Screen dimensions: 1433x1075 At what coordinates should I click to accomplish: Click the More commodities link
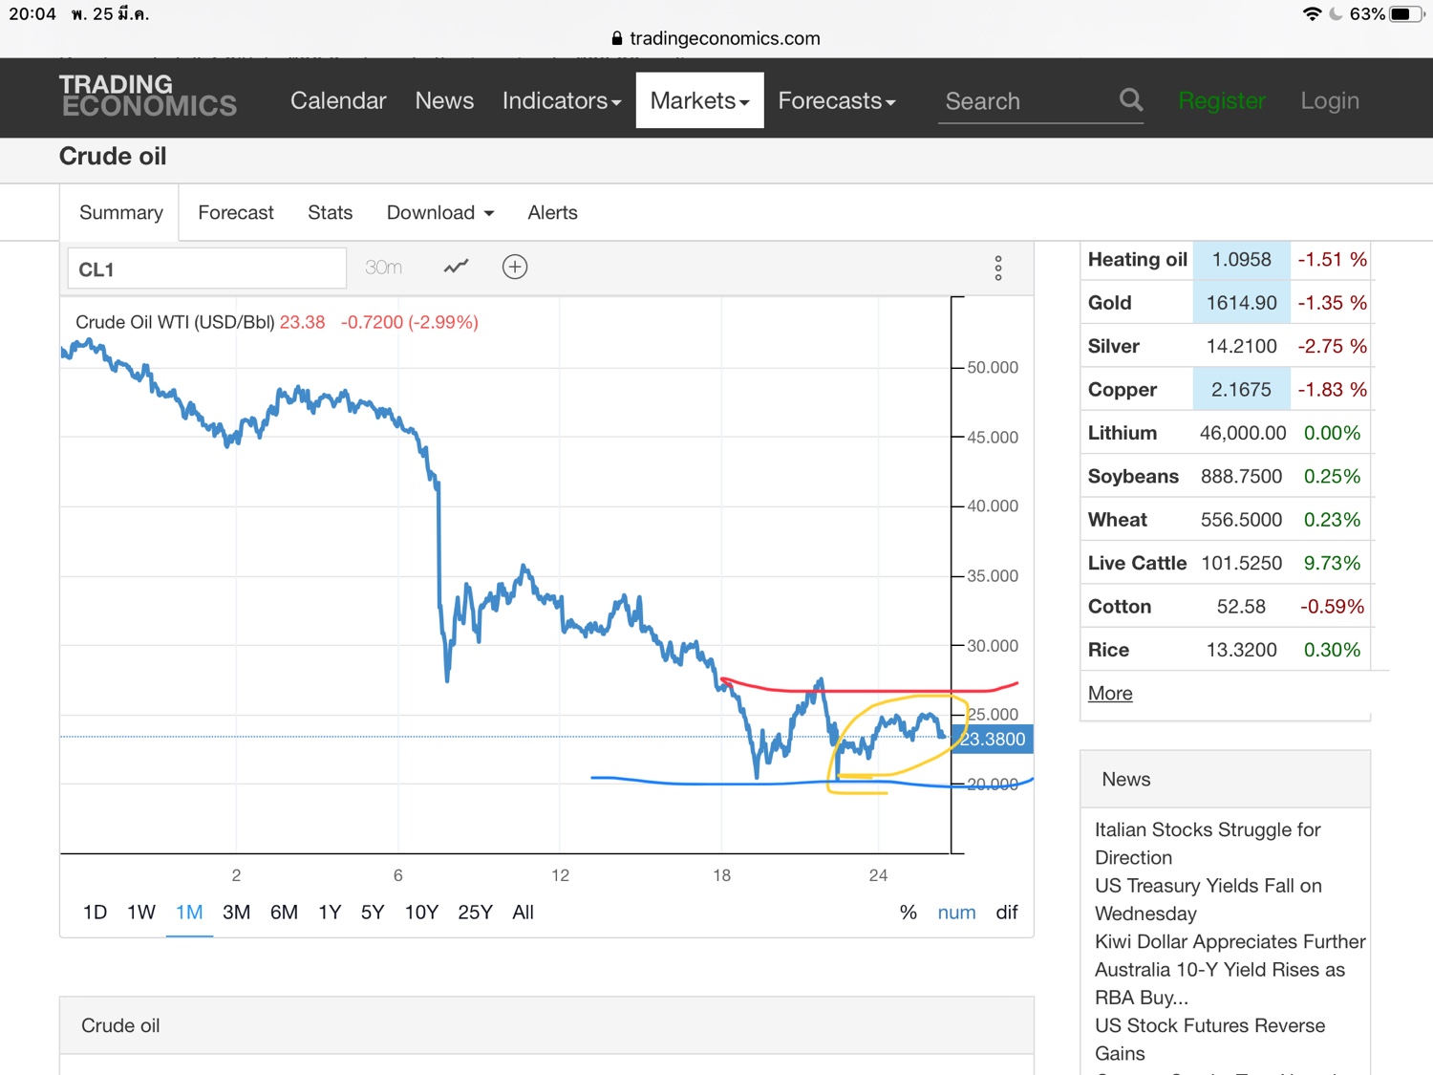1110,694
